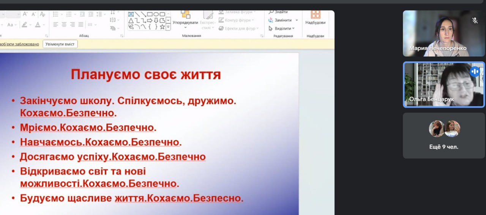Open the 'об'єкти заблоковано' link
This screenshot has width=486, height=215.
[x=19, y=44]
